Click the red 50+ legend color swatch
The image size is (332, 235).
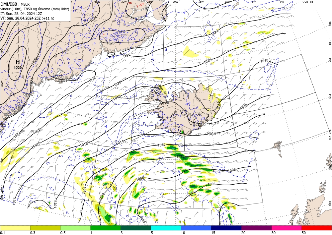(x=317, y=228)
